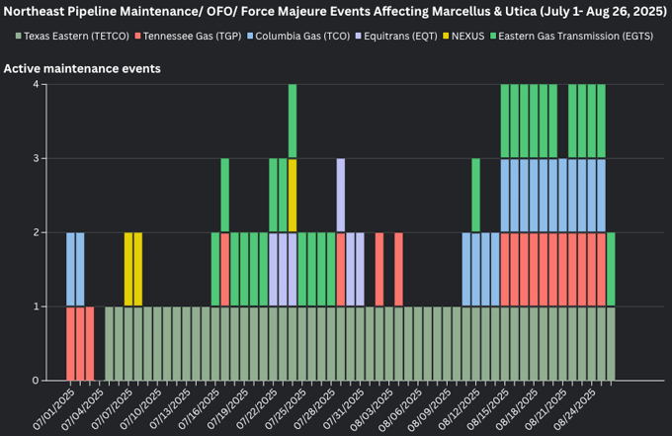Toggle the Eastern Gas Transmission (EGTS) label
Viewport: 672px width, 436px height.
tap(575, 37)
